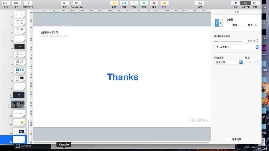Collapse slide group 85 disclosure triangle
Image resolution: width=269 pixels, height=151 pixels.
click(x=9, y=104)
